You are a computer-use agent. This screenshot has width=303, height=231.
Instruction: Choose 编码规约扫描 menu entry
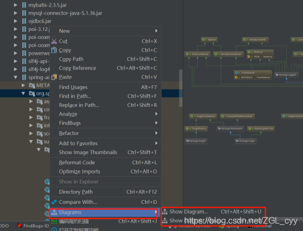click(x=106, y=221)
